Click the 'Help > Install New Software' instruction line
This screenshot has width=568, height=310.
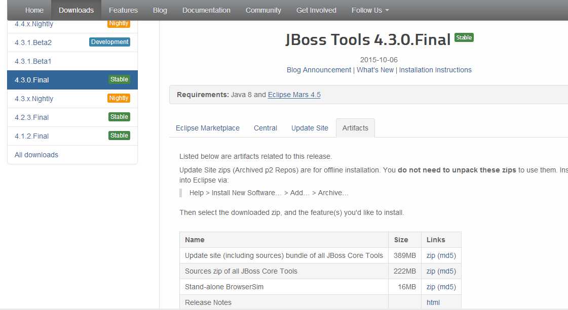coord(269,193)
